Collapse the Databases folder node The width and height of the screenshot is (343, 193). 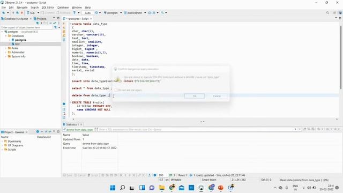tap(6, 36)
